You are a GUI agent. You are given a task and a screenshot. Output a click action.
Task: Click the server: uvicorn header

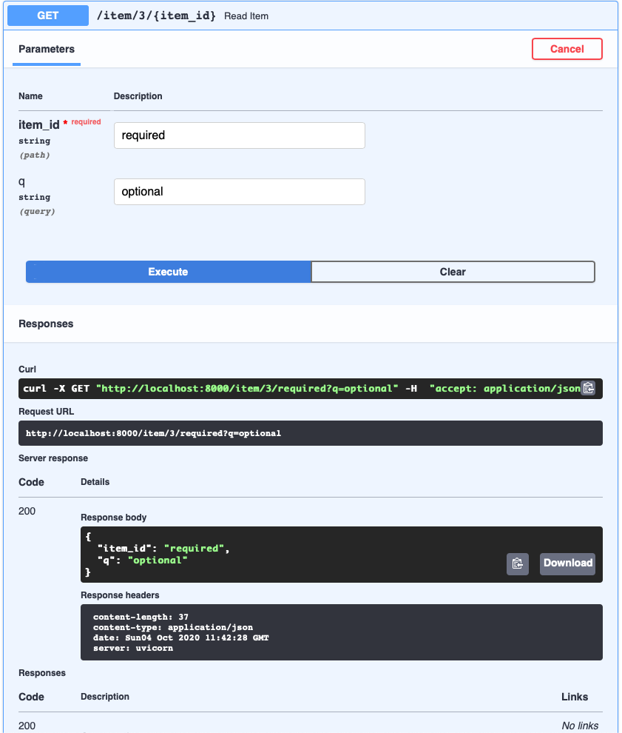133,648
